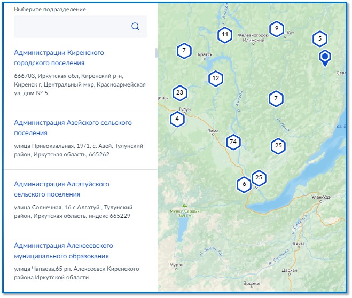Open the cluster marker numbered 12
352x298 pixels.
point(215,78)
